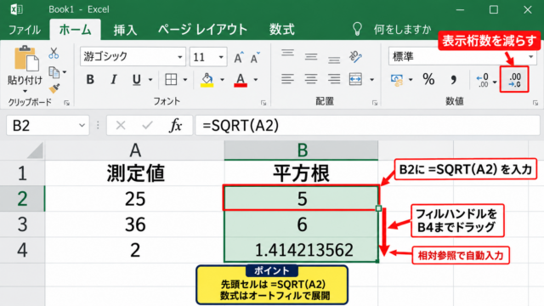Click the Bottom Align icon
This screenshot has width=544, height=306.
[x=334, y=60]
